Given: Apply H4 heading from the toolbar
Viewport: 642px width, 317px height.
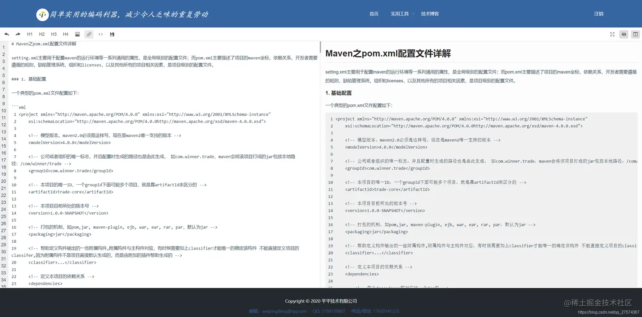Looking at the screenshot, I should coord(65,34).
